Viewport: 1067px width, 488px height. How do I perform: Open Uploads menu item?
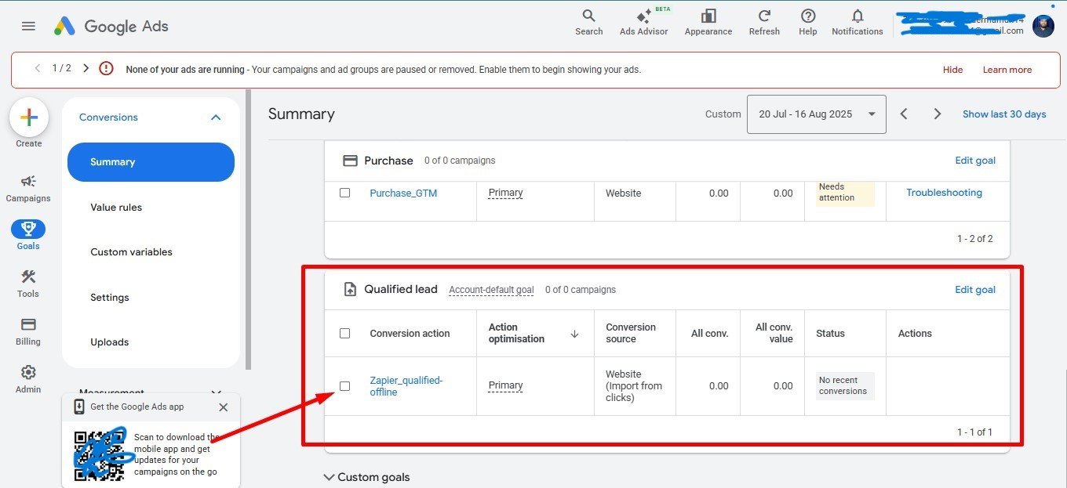click(x=109, y=342)
